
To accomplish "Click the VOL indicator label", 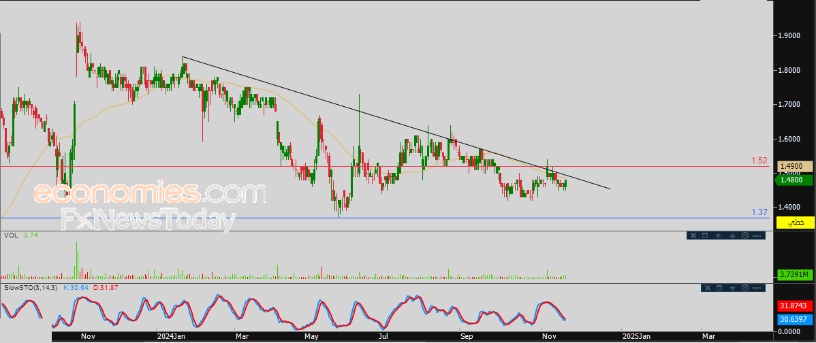I will (x=10, y=235).
